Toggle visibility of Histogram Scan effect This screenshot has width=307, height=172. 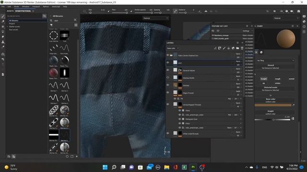coord(179,119)
